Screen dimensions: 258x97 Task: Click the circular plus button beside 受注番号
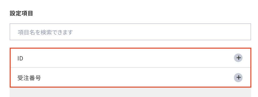pyautogui.click(x=238, y=78)
